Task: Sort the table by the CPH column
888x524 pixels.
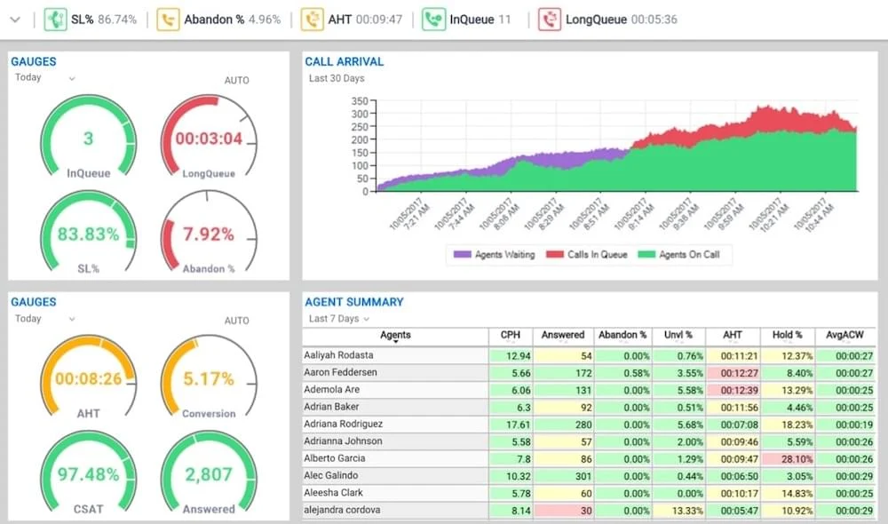Action: [x=510, y=336]
